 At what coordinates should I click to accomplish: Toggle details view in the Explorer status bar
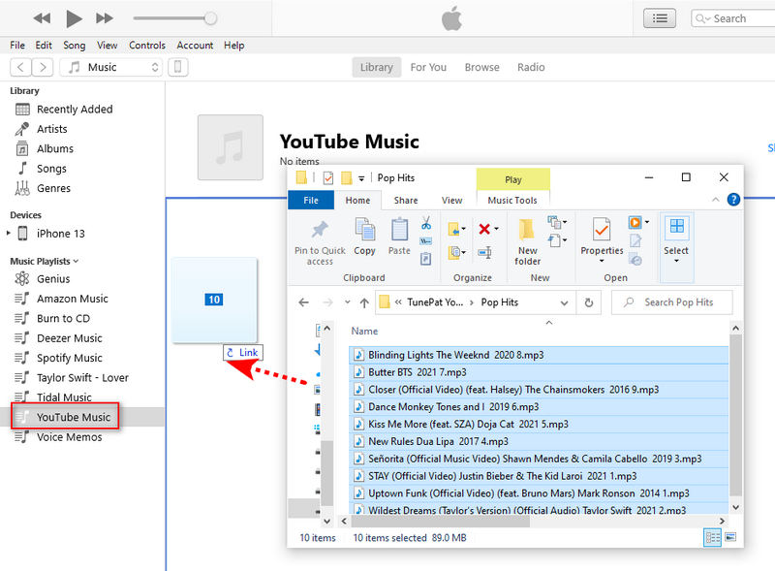tap(713, 537)
